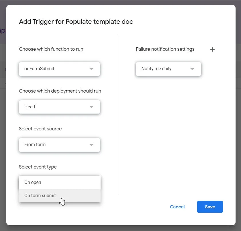Click the Add Trigger dialog title
This screenshot has height=231, width=241.
click(76, 22)
